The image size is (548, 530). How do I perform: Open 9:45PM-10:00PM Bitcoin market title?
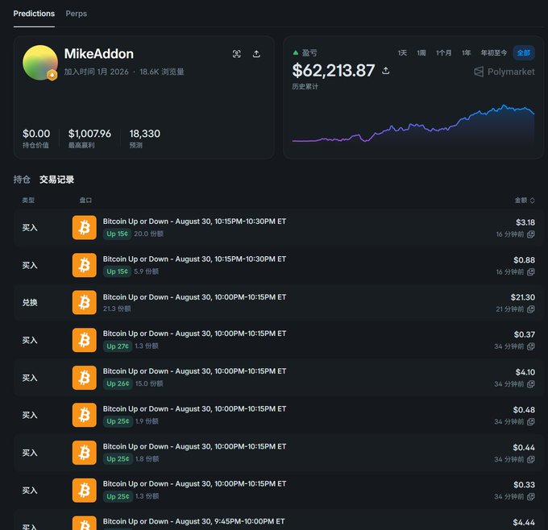(x=193, y=521)
